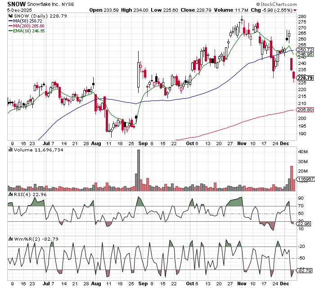Click the 20M label on the volume axis
The image size is (315, 288).
point(303,171)
